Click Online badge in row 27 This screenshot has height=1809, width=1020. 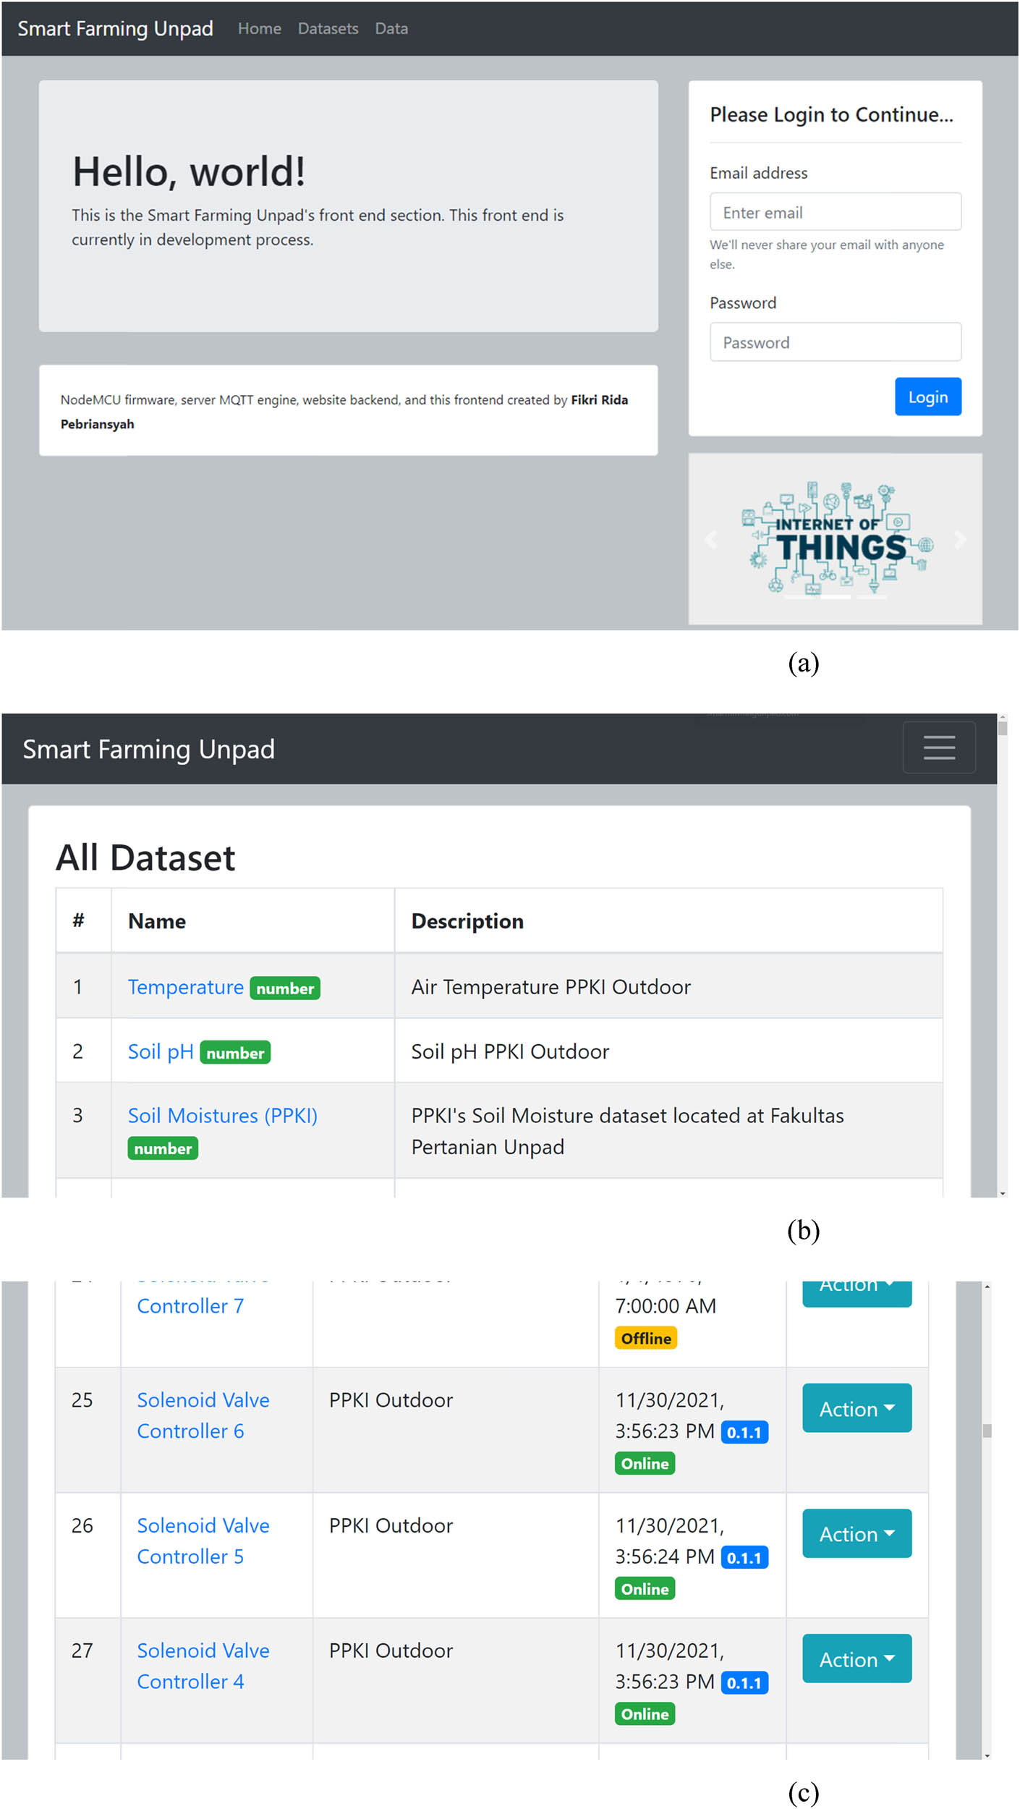click(x=645, y=1713)
